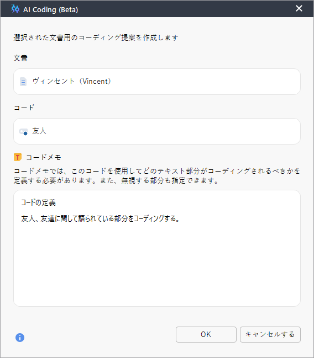Click the document icon beside ヴィンセント

(x=23, y=82)
